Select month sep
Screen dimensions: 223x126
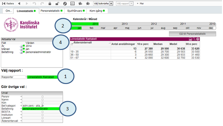pos(175,28)
